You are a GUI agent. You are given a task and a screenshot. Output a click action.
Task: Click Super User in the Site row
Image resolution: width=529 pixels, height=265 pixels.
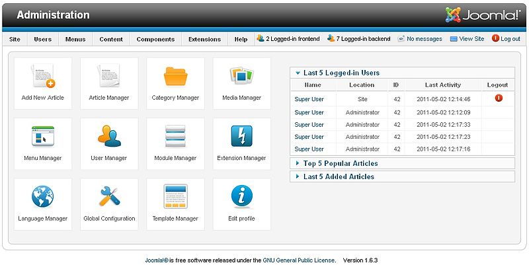[309, 99]
